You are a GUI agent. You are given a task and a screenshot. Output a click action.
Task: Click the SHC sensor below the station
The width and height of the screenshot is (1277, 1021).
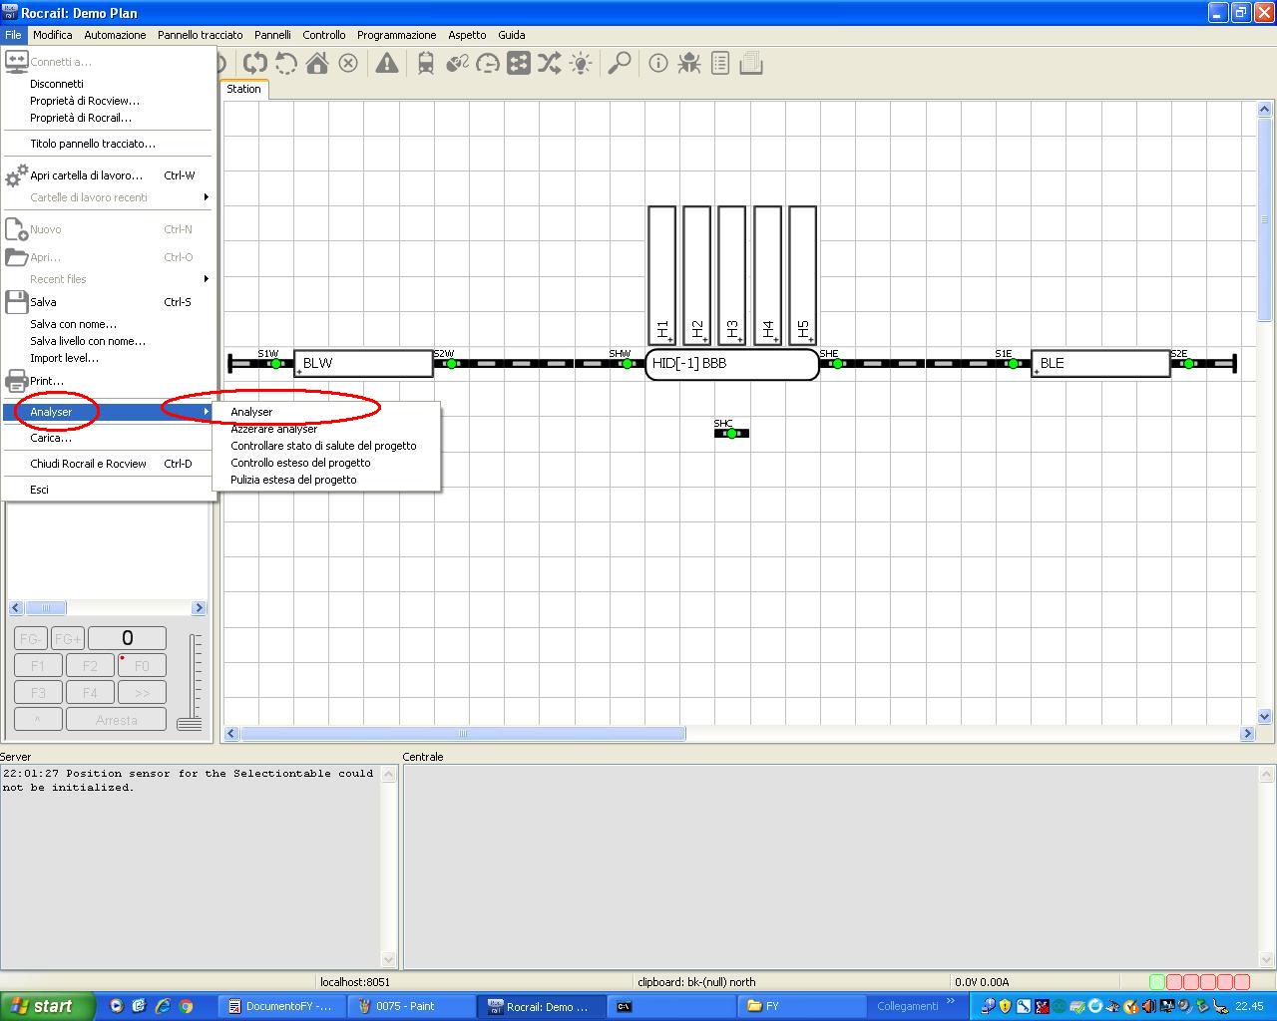[731, 434]
